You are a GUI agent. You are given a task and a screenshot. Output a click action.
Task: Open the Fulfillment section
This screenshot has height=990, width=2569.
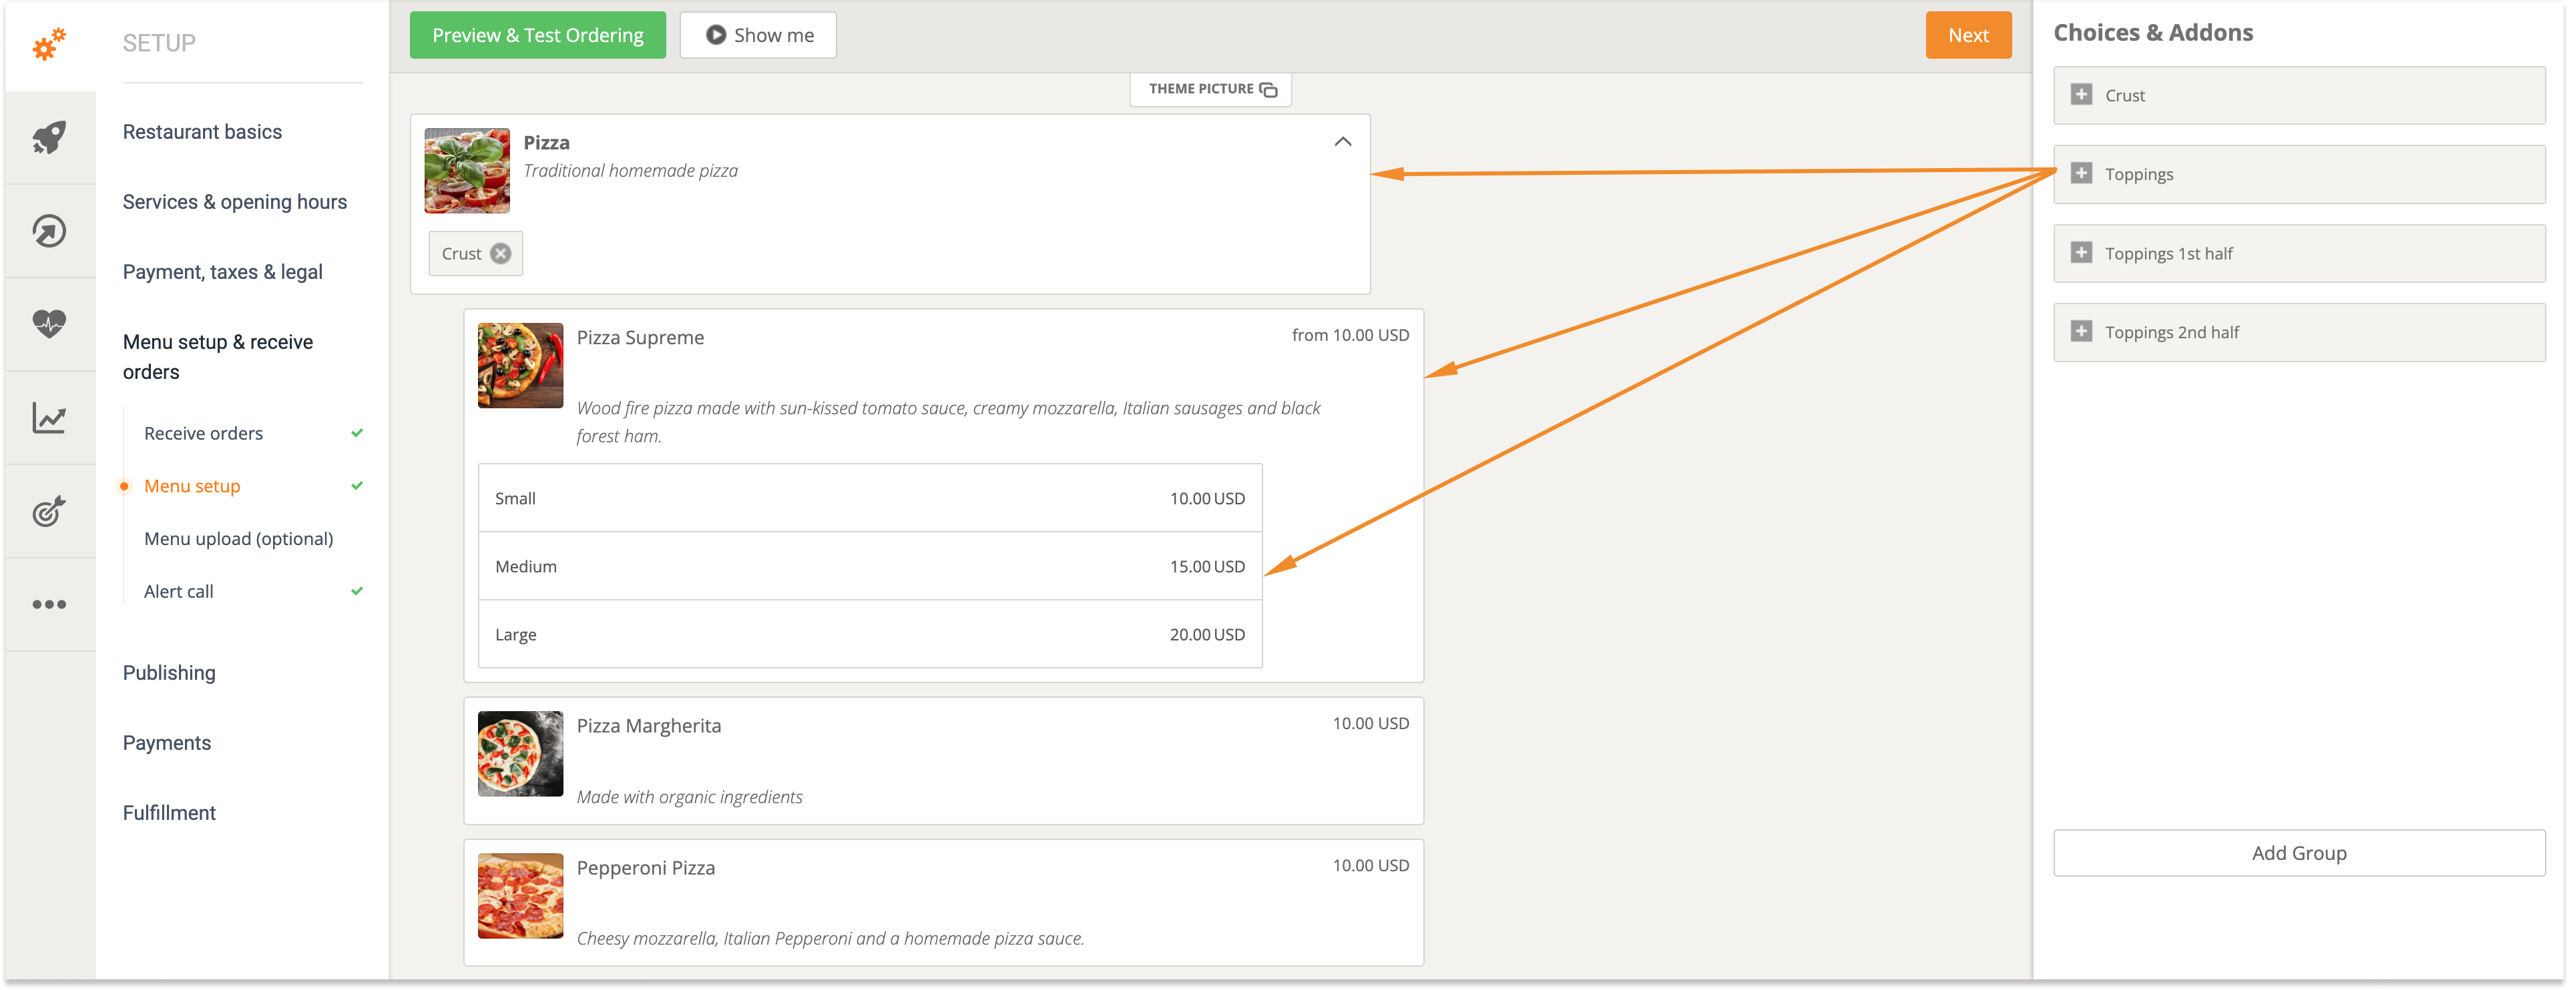pos(170,813)
